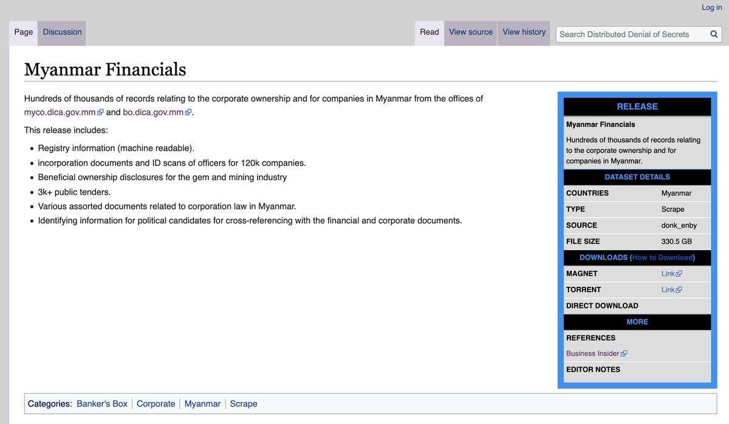Open the Business Insider reference link
This screenshot has height=424, width=729.
pyautogui.click(x=597, y=354)
